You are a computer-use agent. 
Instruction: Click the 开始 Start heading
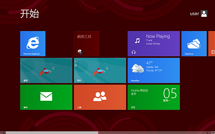30,14
